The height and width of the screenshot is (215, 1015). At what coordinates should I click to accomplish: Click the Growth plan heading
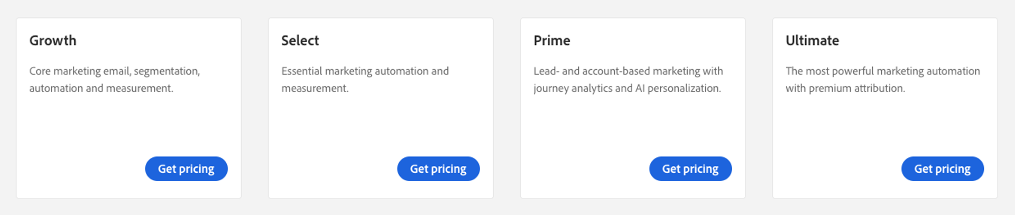pyautogui.click(x=53, y=41)
